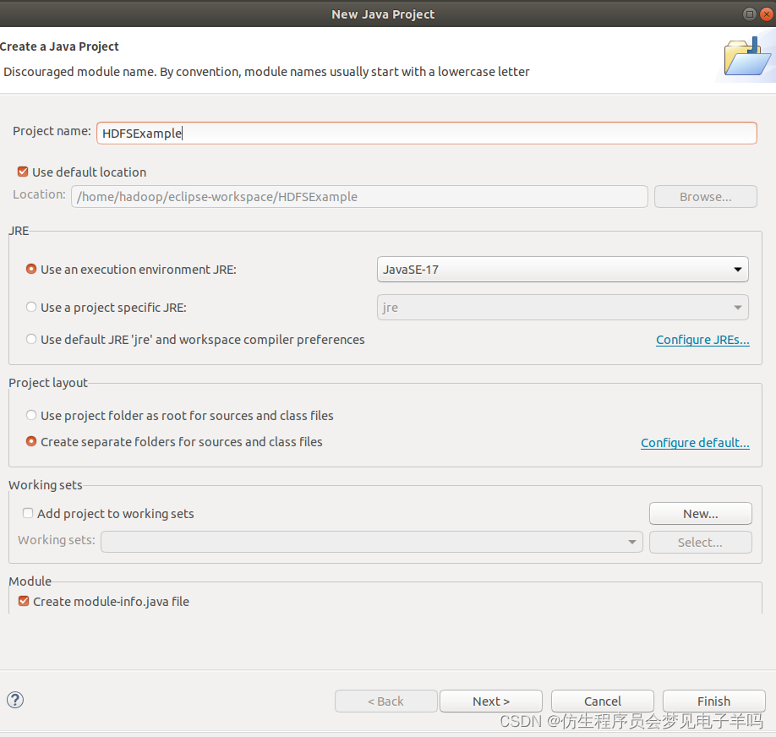Click the Browse... location button
776x737 pixels.
706,196
